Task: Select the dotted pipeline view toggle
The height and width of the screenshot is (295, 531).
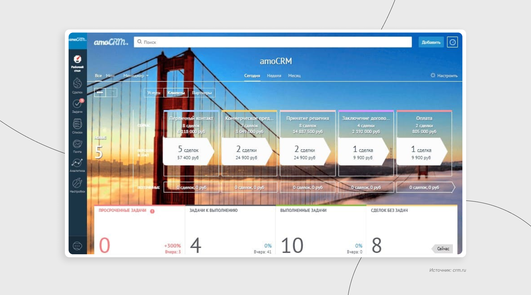Action: 100,93
